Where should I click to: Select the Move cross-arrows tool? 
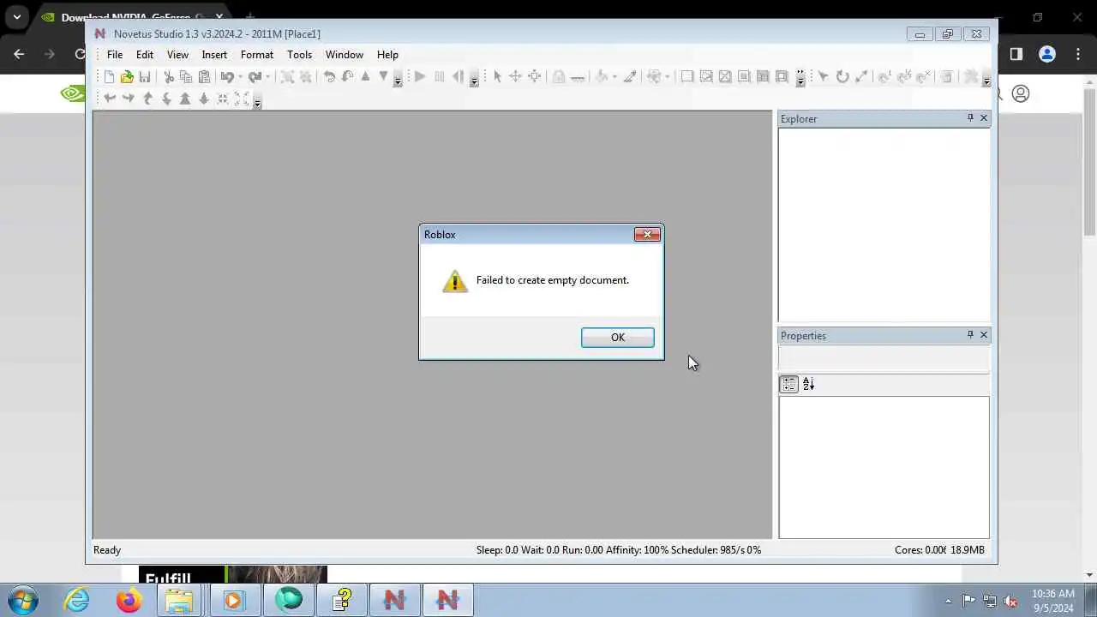515,77
